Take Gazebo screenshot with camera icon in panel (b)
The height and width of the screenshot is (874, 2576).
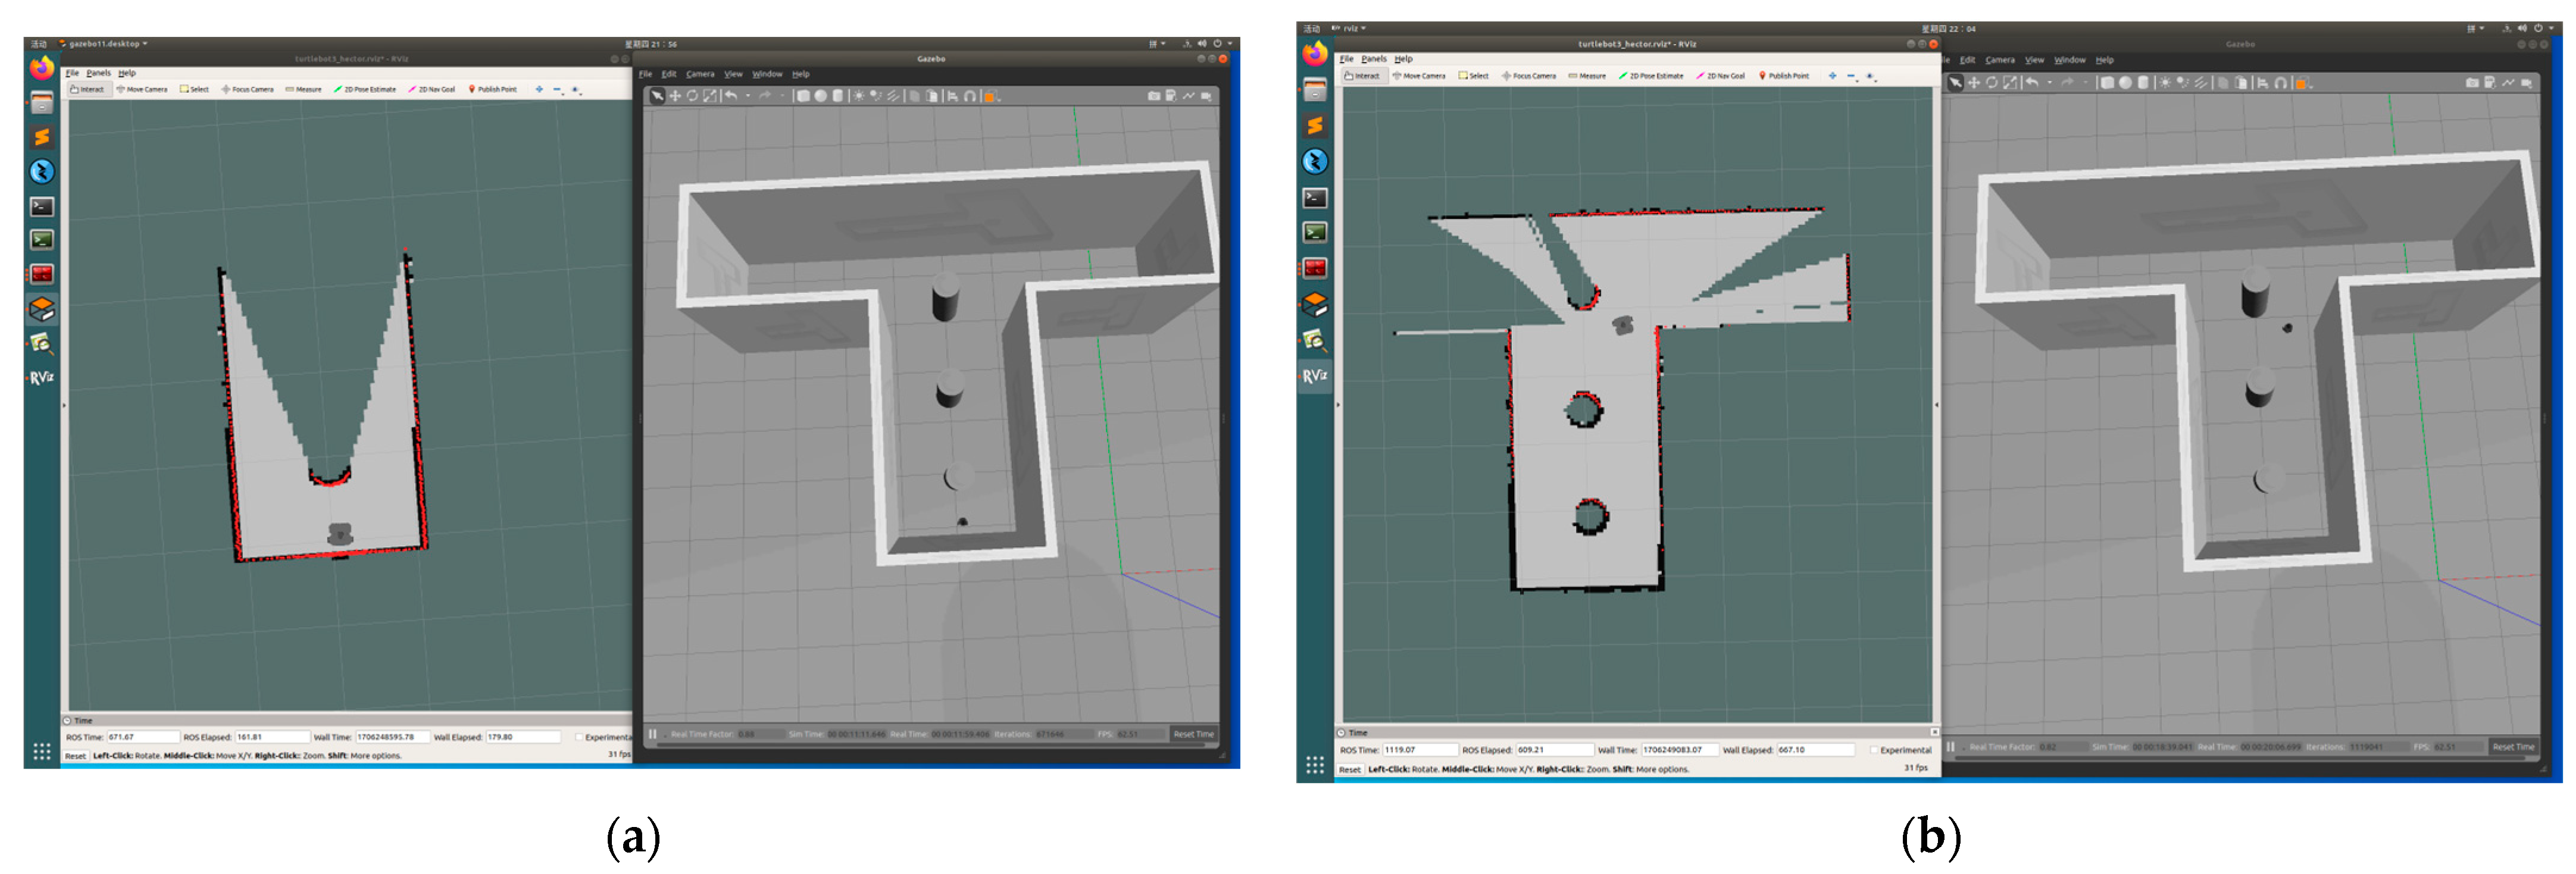2472,83
